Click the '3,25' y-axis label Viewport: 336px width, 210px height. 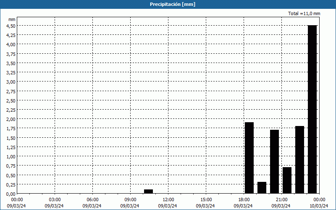[x=11, y=72]
